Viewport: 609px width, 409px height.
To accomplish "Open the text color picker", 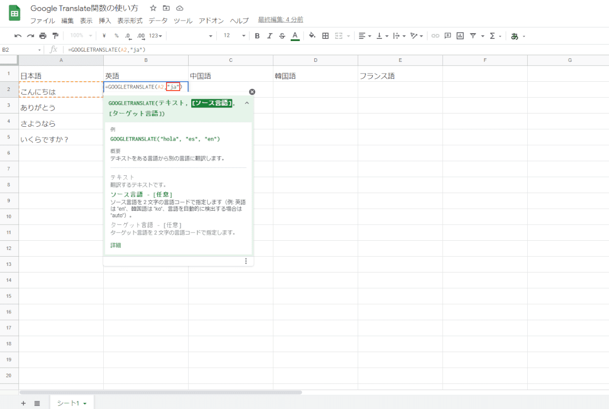I will click(x=295, y=36).
